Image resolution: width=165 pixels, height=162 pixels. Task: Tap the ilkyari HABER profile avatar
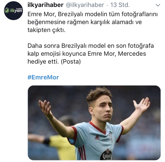click(x=13, y=10)
